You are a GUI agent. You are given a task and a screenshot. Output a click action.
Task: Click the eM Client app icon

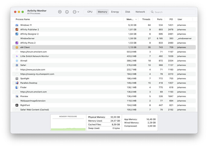17,47
